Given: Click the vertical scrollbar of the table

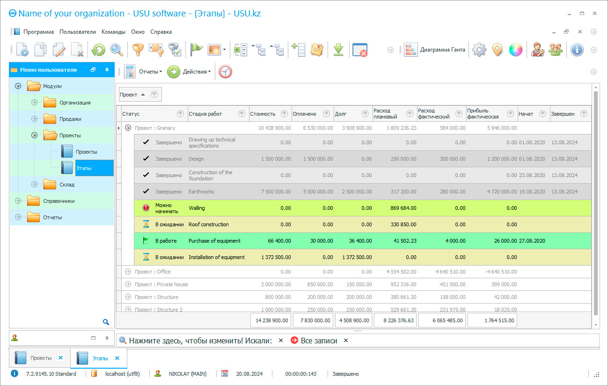Looking at the screenshot, I should [x=596, y=204].
